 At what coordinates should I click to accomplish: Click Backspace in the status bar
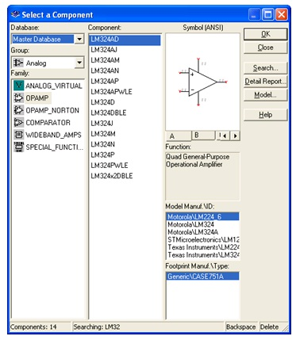click(x=241, y=327)
